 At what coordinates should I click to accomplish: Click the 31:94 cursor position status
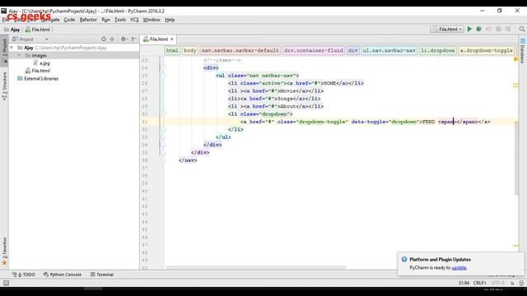pos(464,283)
